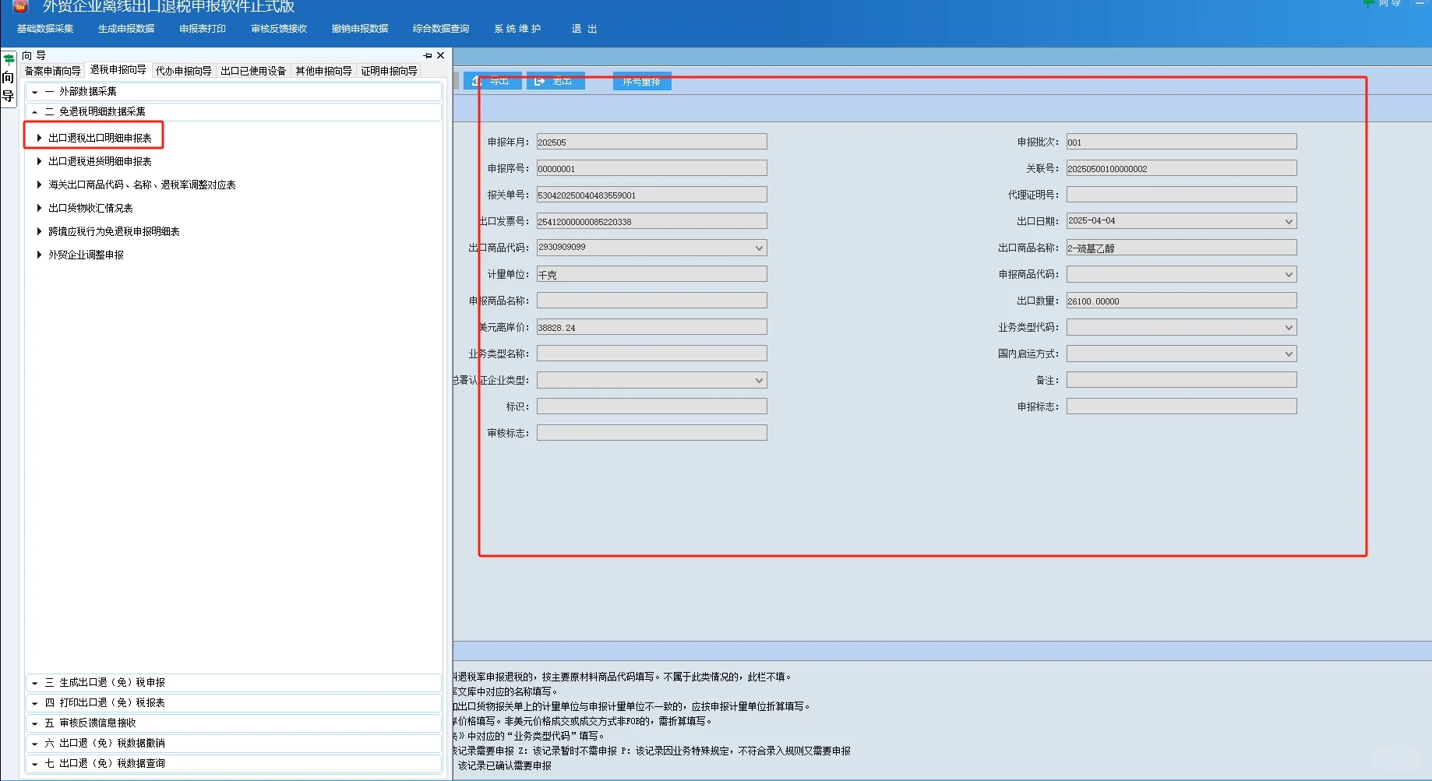
Task: Open the 业务类型代码 dropdown
Action: [1289, 327]
